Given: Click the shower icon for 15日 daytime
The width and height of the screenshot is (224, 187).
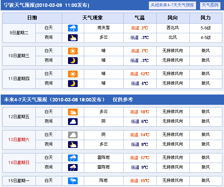Looking at the screenshot, I should (x=73, y=181).
